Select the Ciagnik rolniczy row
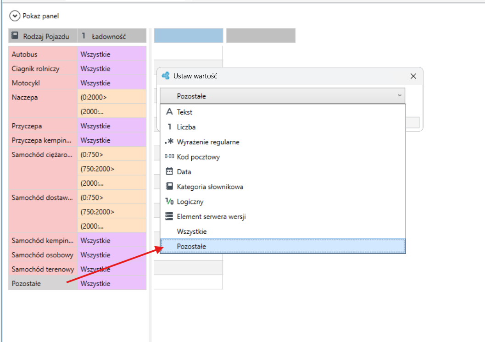The width and height of the screenshot is (485, 342). point(43,69)
